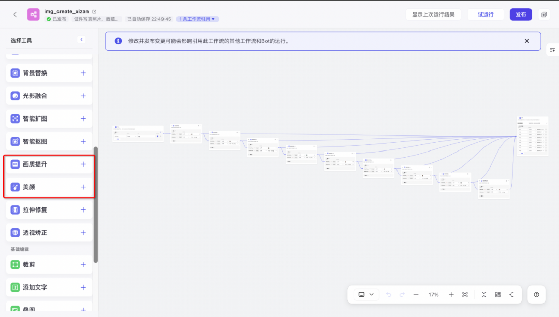Viewport: 559px width, 317px height.
Task: Select the 透视矫正 tool icon
Action: tap(15, 233)
